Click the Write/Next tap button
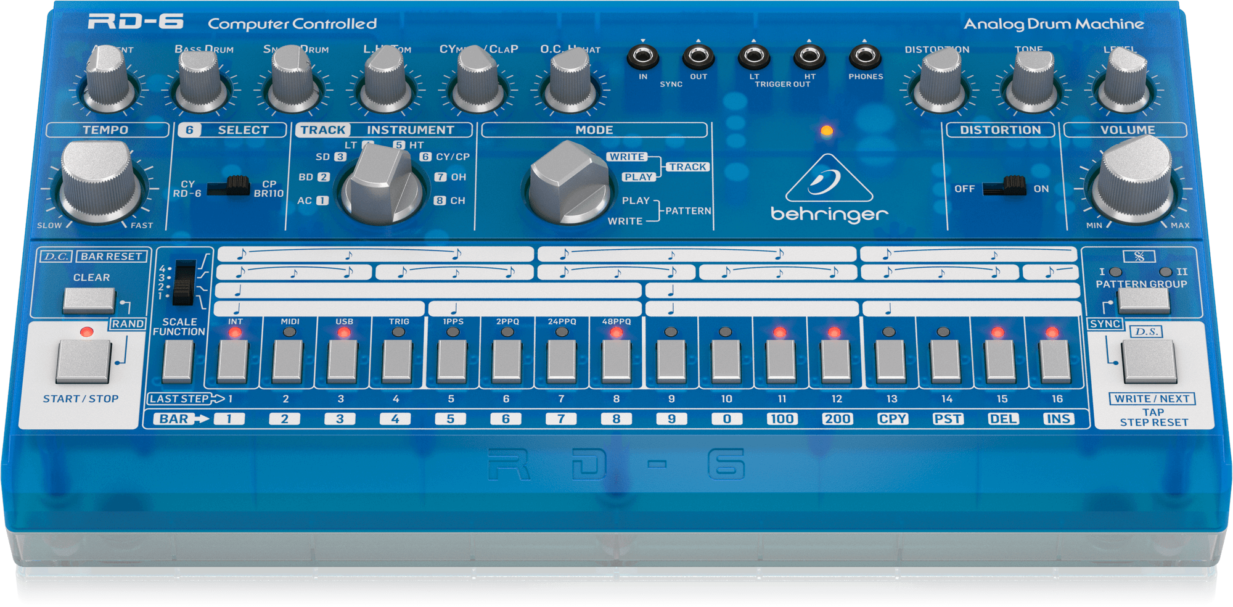This screenshot has height=607, width=1233. tap(1149, 361)
